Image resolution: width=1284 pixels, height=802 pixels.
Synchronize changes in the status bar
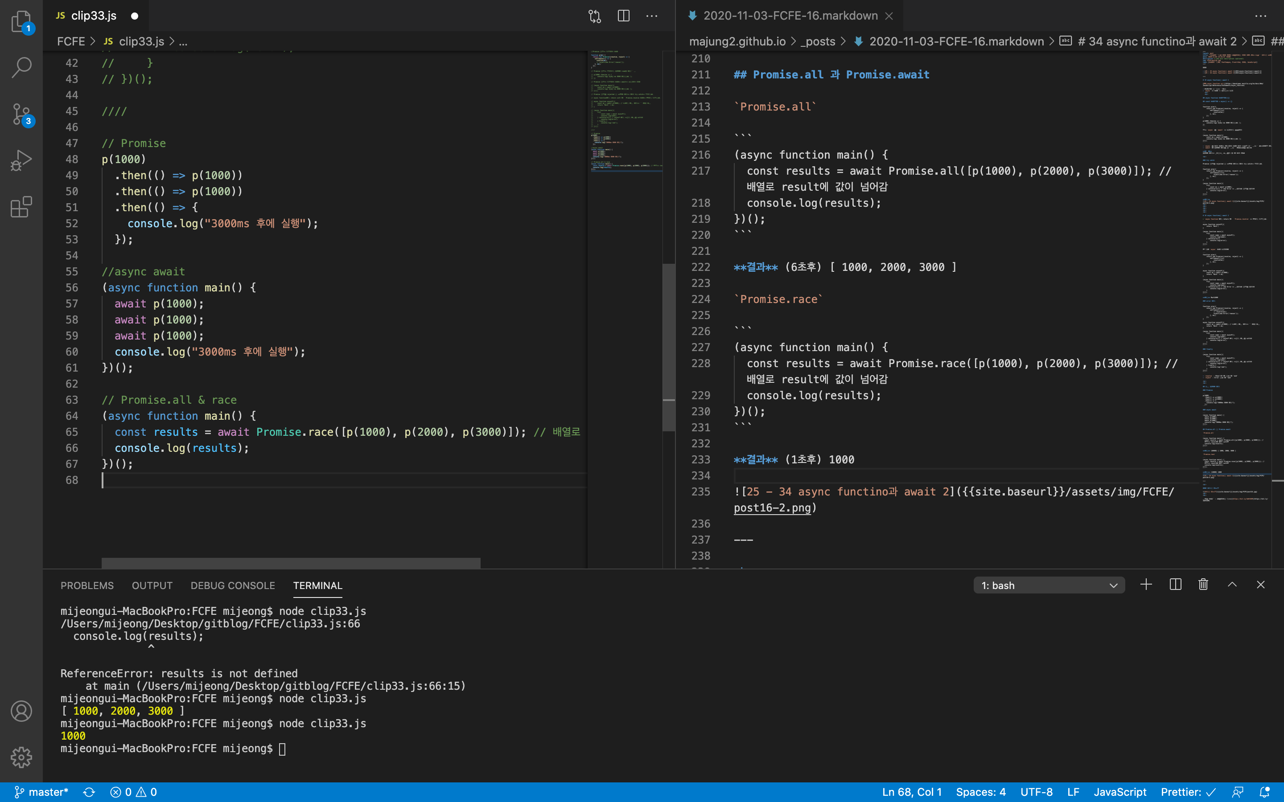(89, 792)
